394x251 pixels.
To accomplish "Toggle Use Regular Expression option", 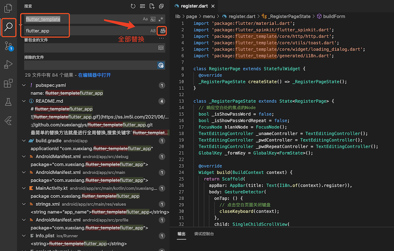I will point(161,19).
